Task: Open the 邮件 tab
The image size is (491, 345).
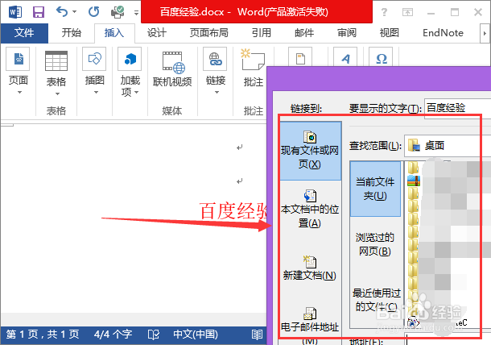Action: (x=304, y=32)
